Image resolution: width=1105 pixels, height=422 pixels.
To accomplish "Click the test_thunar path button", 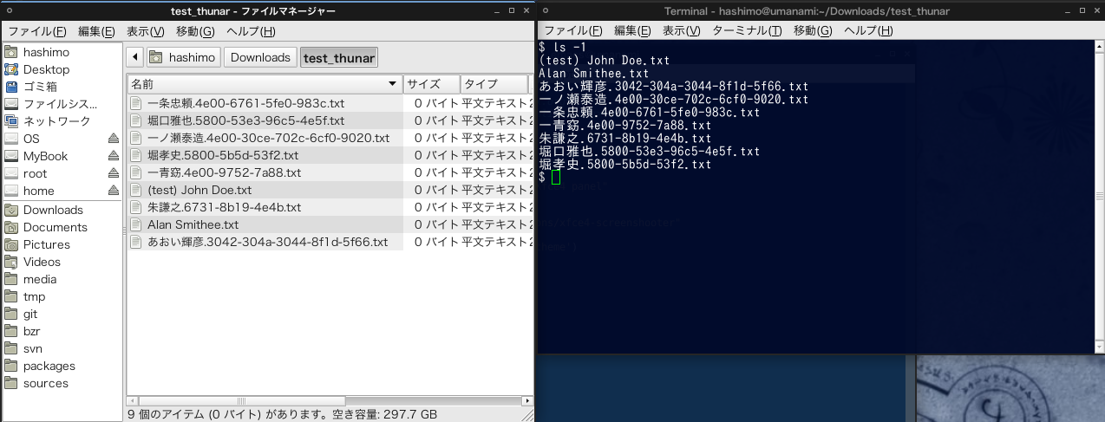I will [x=339, y=57].
